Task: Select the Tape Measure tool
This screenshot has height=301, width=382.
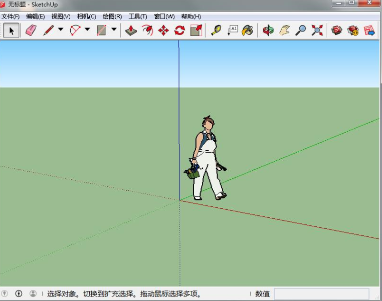Action: coord(216,31)
